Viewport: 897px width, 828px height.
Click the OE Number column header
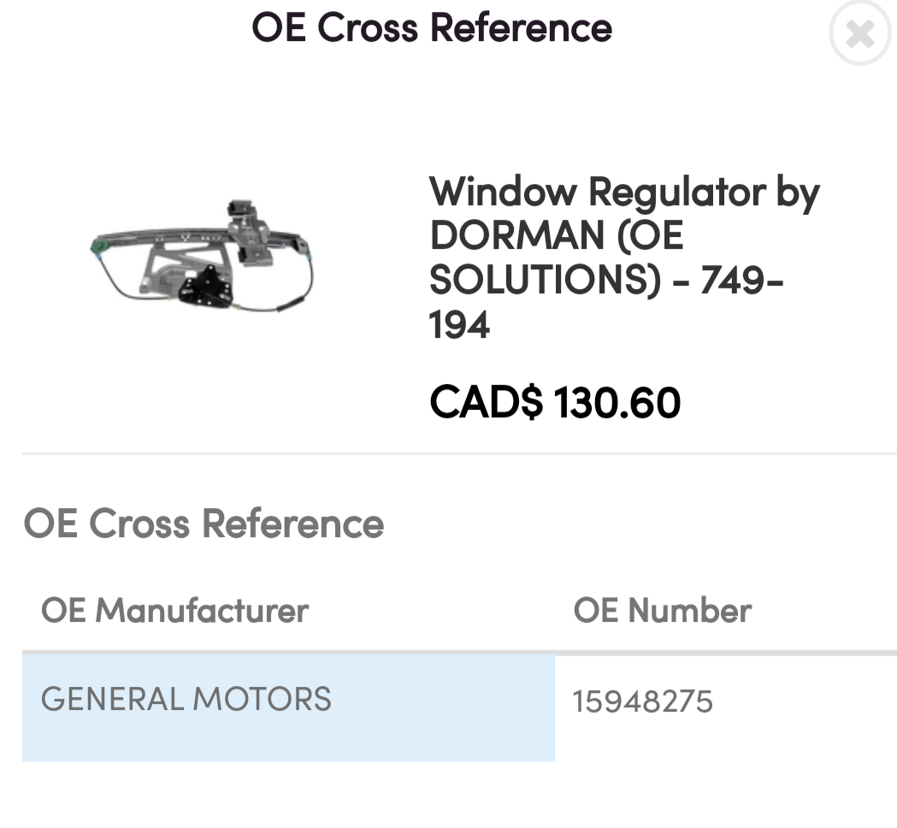(x=664, y=611)
